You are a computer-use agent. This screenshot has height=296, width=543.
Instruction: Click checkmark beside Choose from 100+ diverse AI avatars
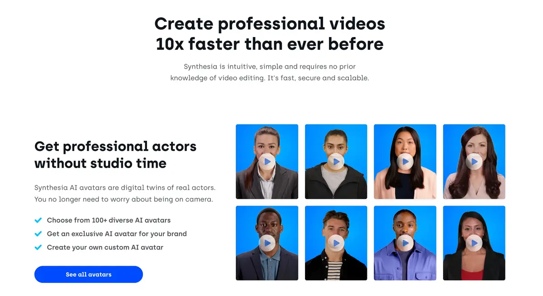[38, 221]
